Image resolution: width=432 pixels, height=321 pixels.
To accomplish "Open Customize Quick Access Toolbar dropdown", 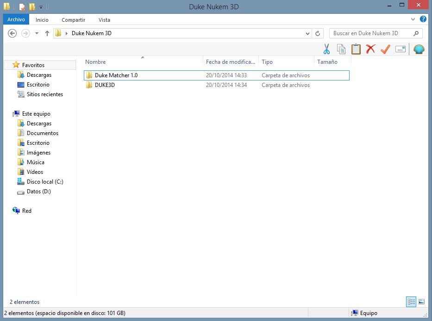I will tap(41, 7).
